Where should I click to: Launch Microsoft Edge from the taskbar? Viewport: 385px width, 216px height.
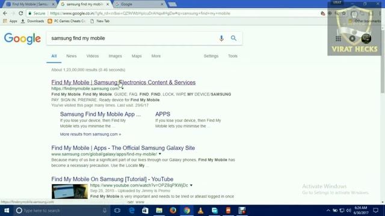(x=132, y=211)
